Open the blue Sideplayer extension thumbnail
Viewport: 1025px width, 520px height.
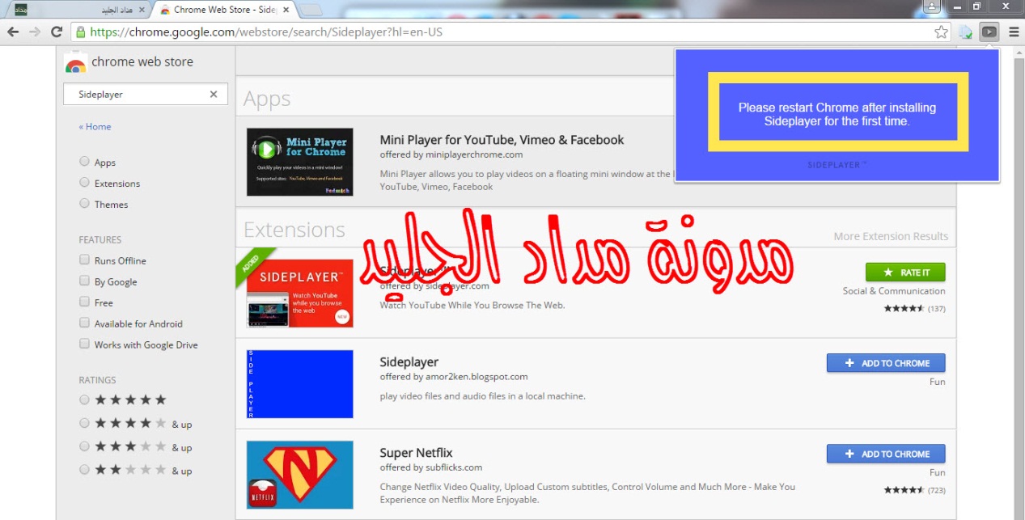point(300,384)
